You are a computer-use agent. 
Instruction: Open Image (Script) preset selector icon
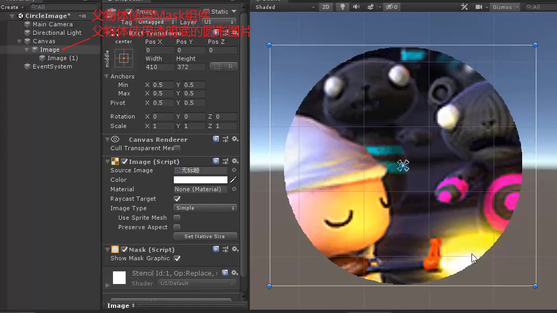point(225,161)
